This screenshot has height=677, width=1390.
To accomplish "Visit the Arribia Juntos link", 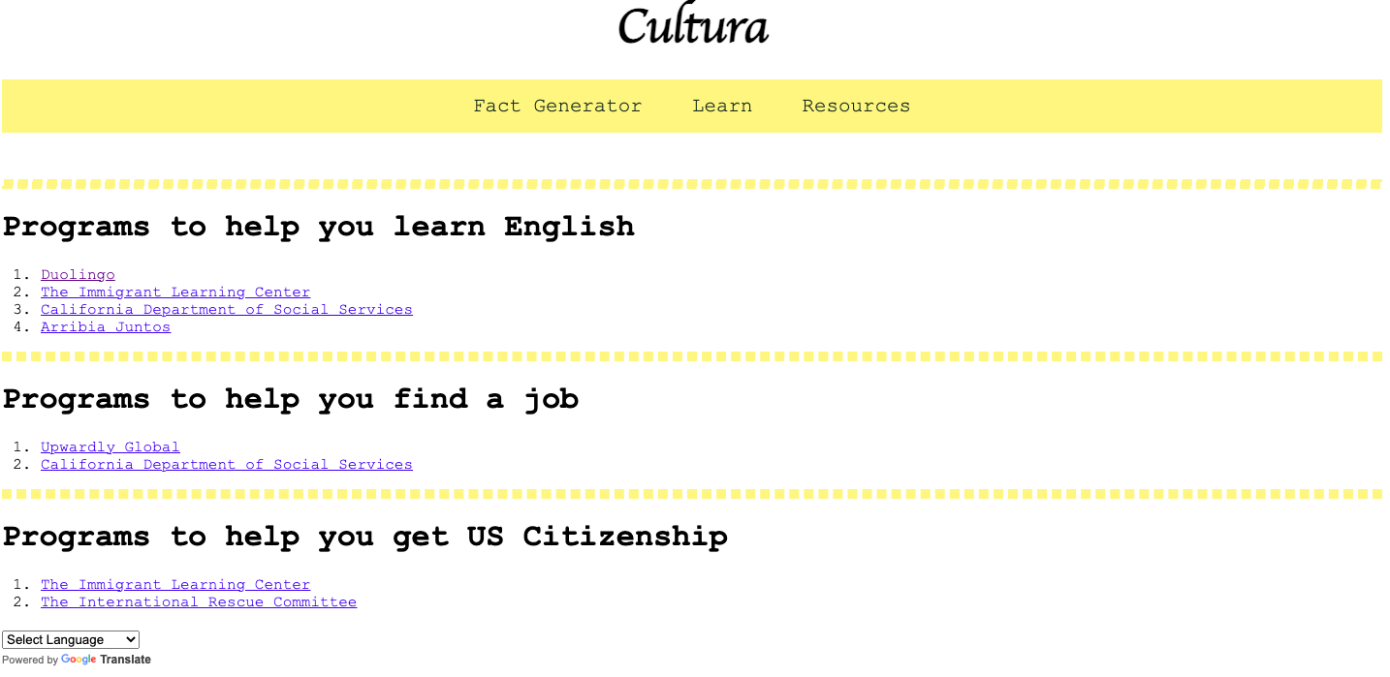I will pos(106,327).
